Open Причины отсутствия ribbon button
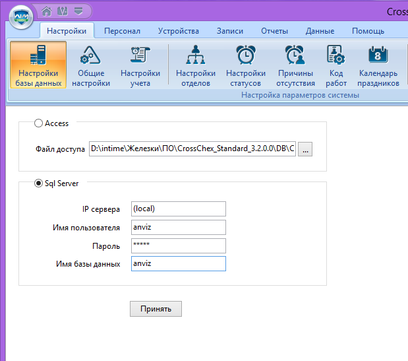The width and height of the screenshot is (408, 361). pos(295,65)
